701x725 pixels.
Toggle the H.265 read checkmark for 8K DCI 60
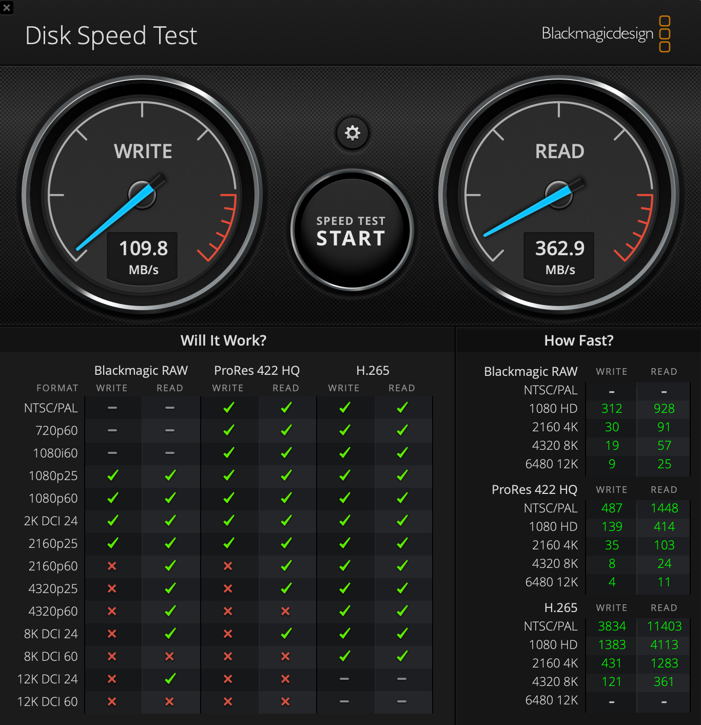402,656
